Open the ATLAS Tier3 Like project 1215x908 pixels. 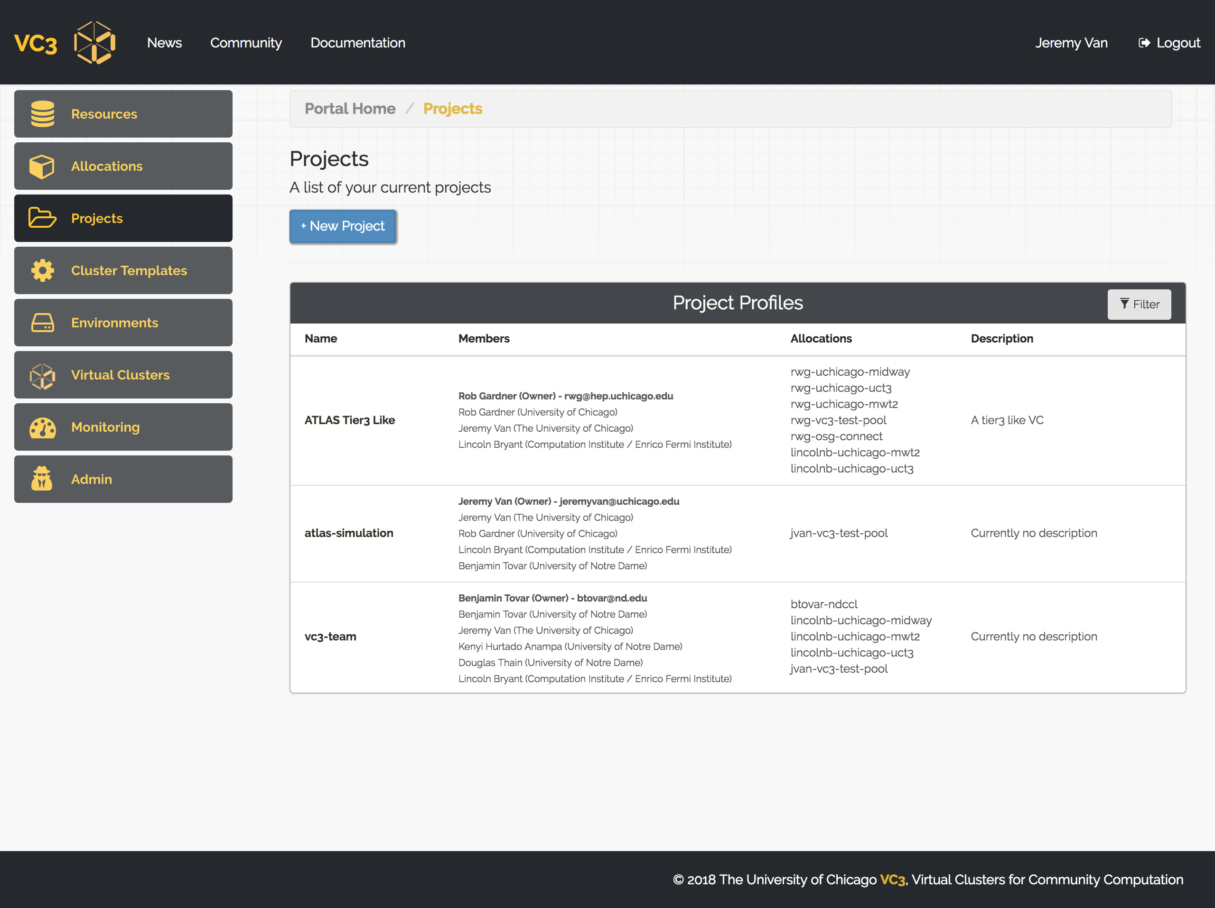[x=349, y=420]
